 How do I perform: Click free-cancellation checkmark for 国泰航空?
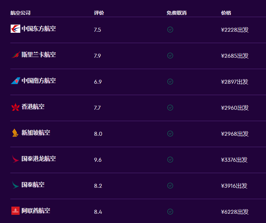(x=170, y=186)
